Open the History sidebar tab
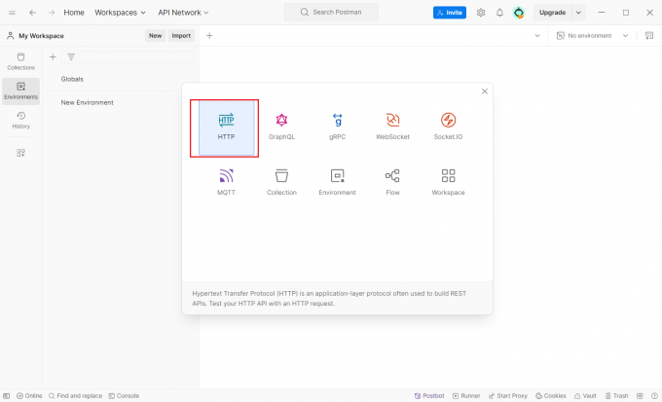The image size is (662, 402). 20,121
